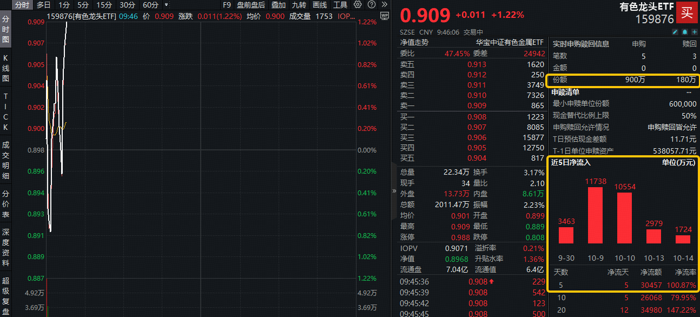
Task: Set a price alert with bell icon
Action: (684, 32)
